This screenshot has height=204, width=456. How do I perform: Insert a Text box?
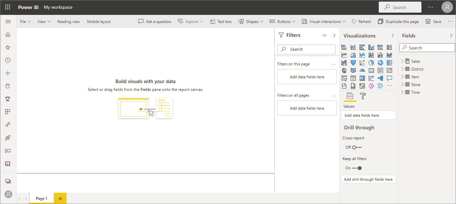221,21
